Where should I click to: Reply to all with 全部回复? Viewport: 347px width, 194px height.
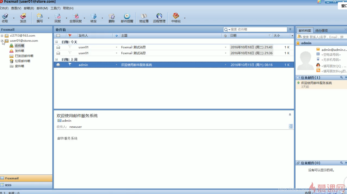pyautogui.click(x=76, y=18)
